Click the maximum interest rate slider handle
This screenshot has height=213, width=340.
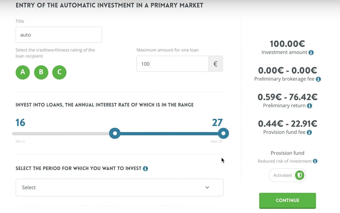[x=223, y=133]
